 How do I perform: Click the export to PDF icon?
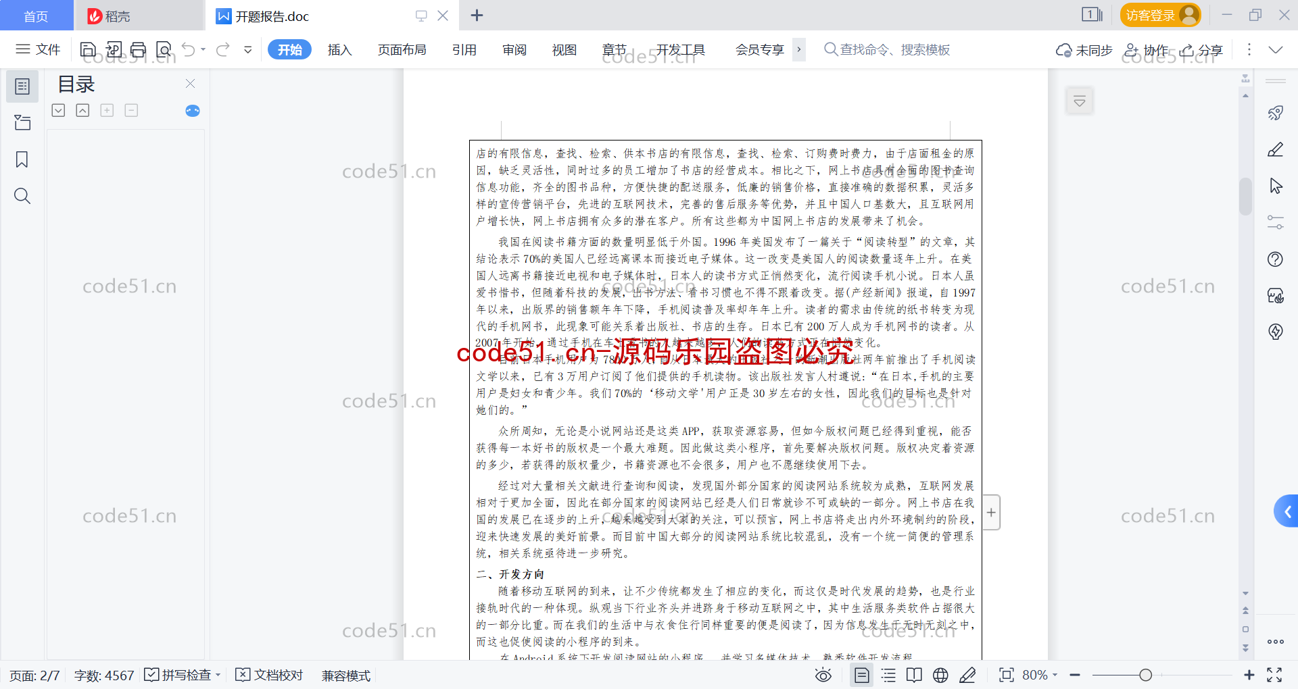(x=114, y=49)
